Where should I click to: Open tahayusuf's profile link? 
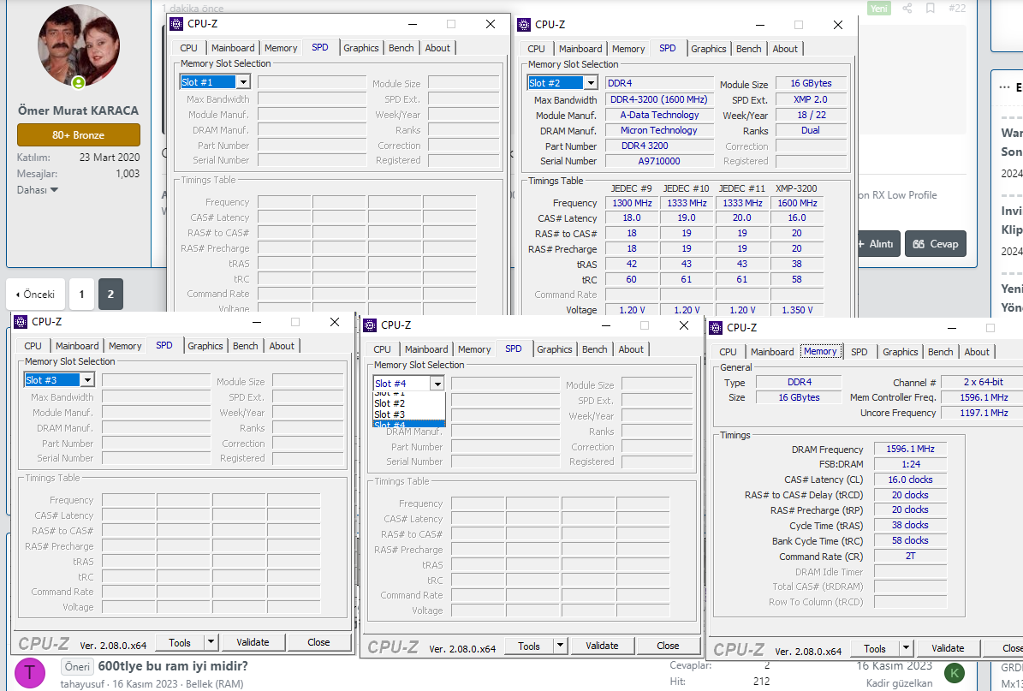tap(83, 684)
